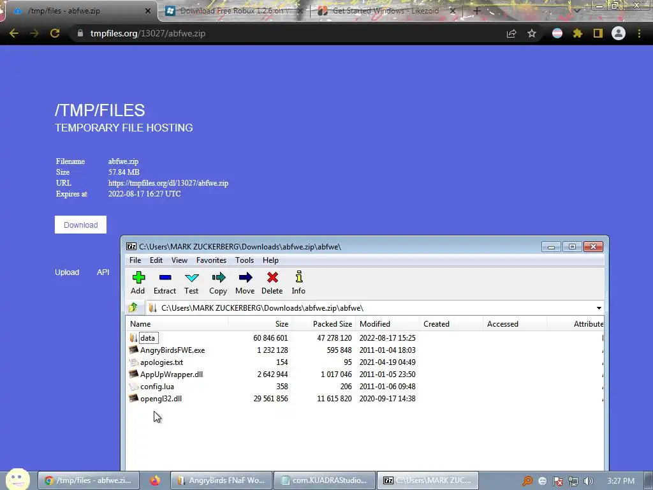The image size is (653, 490).
Task: Bookmark this page with the star icon
Action: (532, 33)
